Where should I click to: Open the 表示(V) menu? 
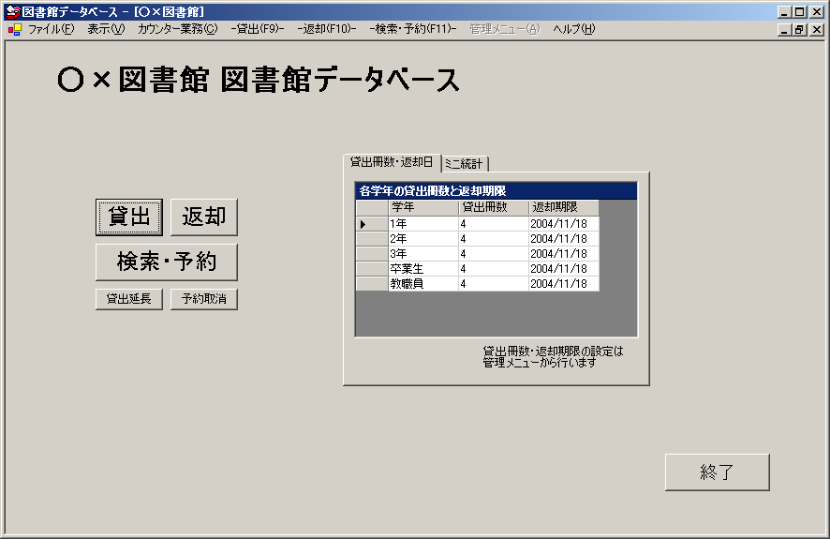click(x=105, y=29)
